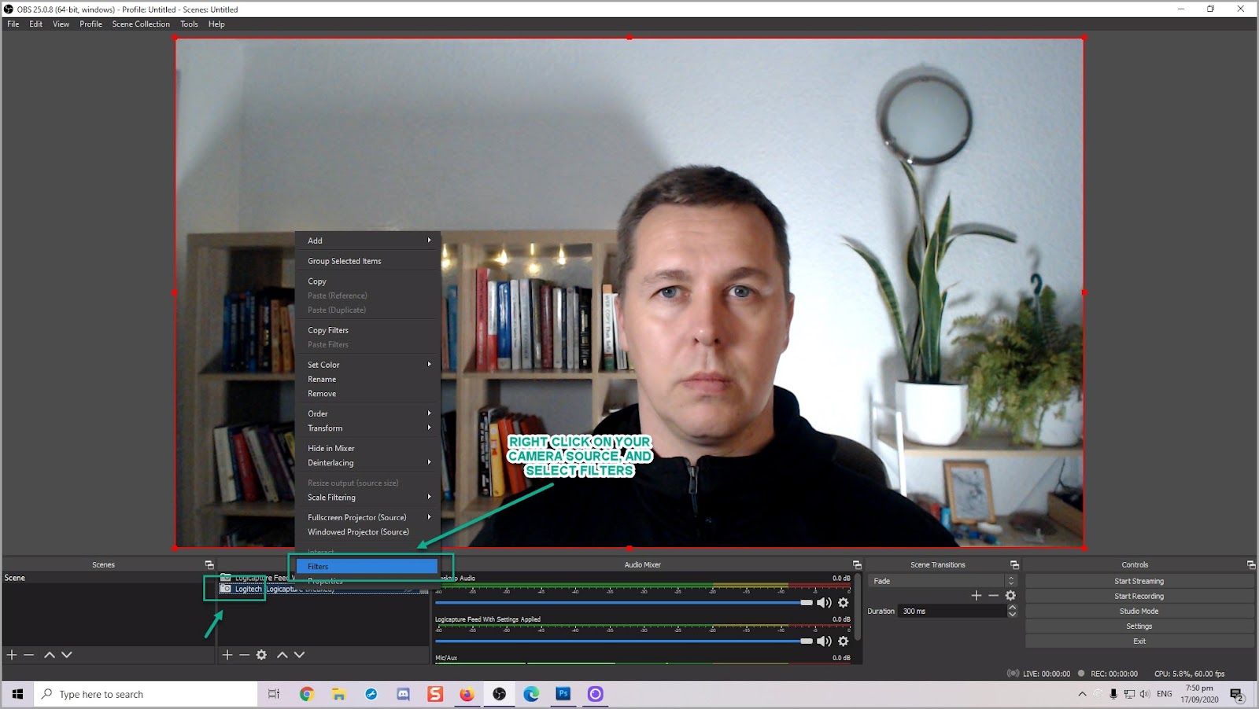Undock the Scenes panel
Viewport: 1259px width, 709px height.
tap(209, 565)
